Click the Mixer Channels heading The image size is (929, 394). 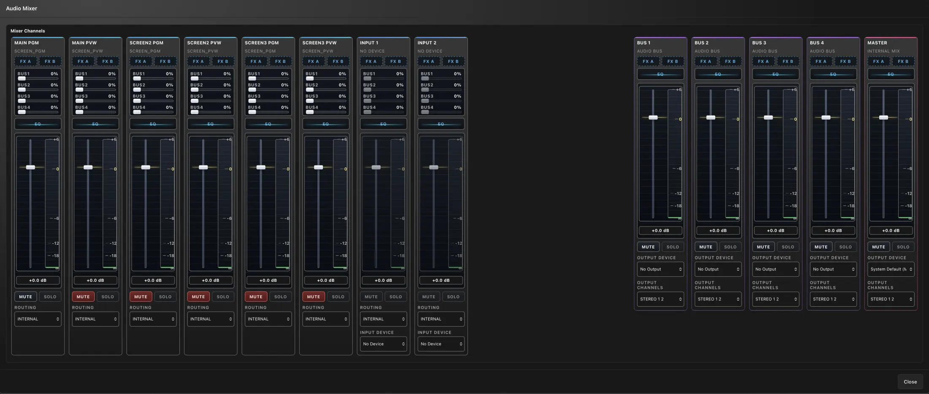click(27, 31)
